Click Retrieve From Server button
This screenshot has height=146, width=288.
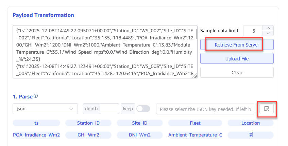tap(237, 45)
